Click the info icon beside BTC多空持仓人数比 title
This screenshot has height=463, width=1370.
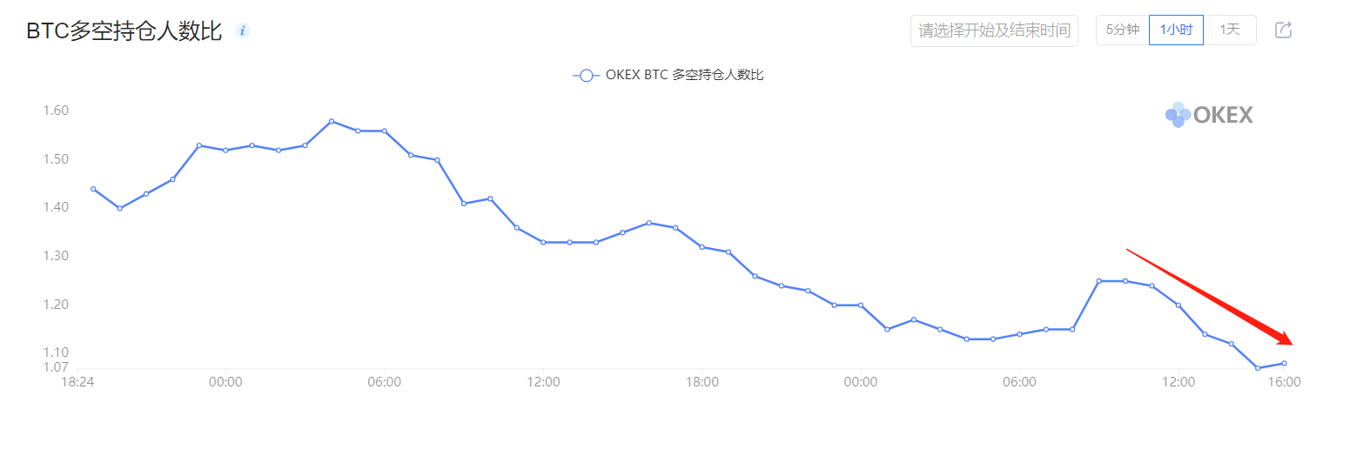243,30
